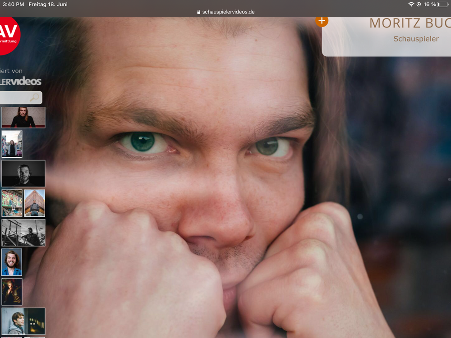Open thumbnail of man below brick building

[35, 203]
